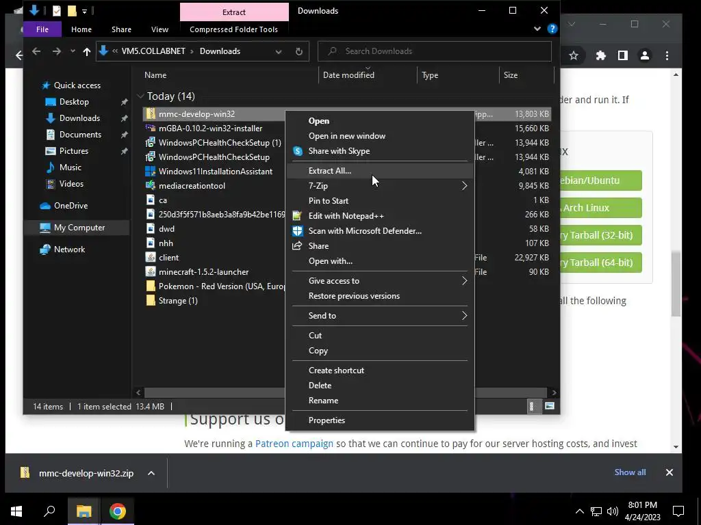Open address bar history dropdown
This screenshot has width=701, height=525.
pyautogui.click(x=279, y=51)
